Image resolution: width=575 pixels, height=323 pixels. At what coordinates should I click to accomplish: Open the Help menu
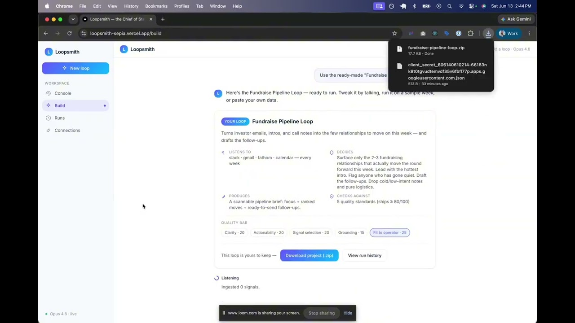click(237, 6)
